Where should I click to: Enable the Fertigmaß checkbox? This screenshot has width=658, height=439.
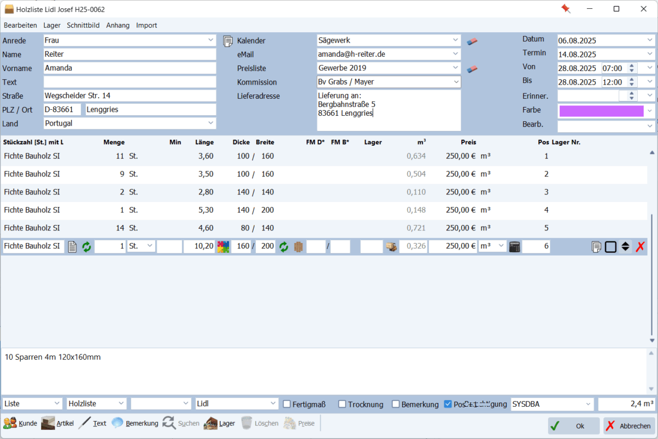click(x=287, y=404)
